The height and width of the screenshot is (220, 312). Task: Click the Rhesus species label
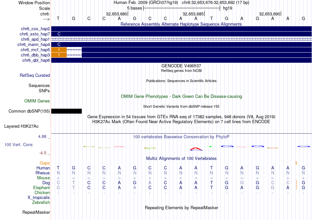click(x=43, y=173)
